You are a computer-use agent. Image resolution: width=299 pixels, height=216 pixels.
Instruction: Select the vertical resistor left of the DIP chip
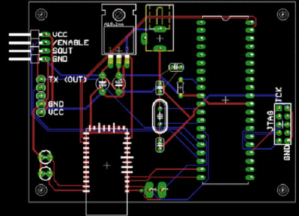pyautogui.click(x=180, y=87)
